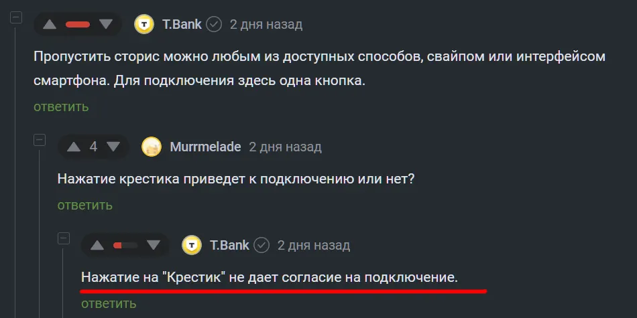Click verified badge beside top T.Bank name
Viewport: 637px width, 318px height.
pyautogui.click(x=214, y=25)
